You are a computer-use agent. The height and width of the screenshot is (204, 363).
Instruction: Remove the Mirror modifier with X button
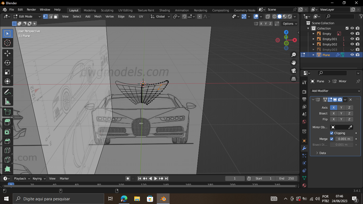[351, 100]
